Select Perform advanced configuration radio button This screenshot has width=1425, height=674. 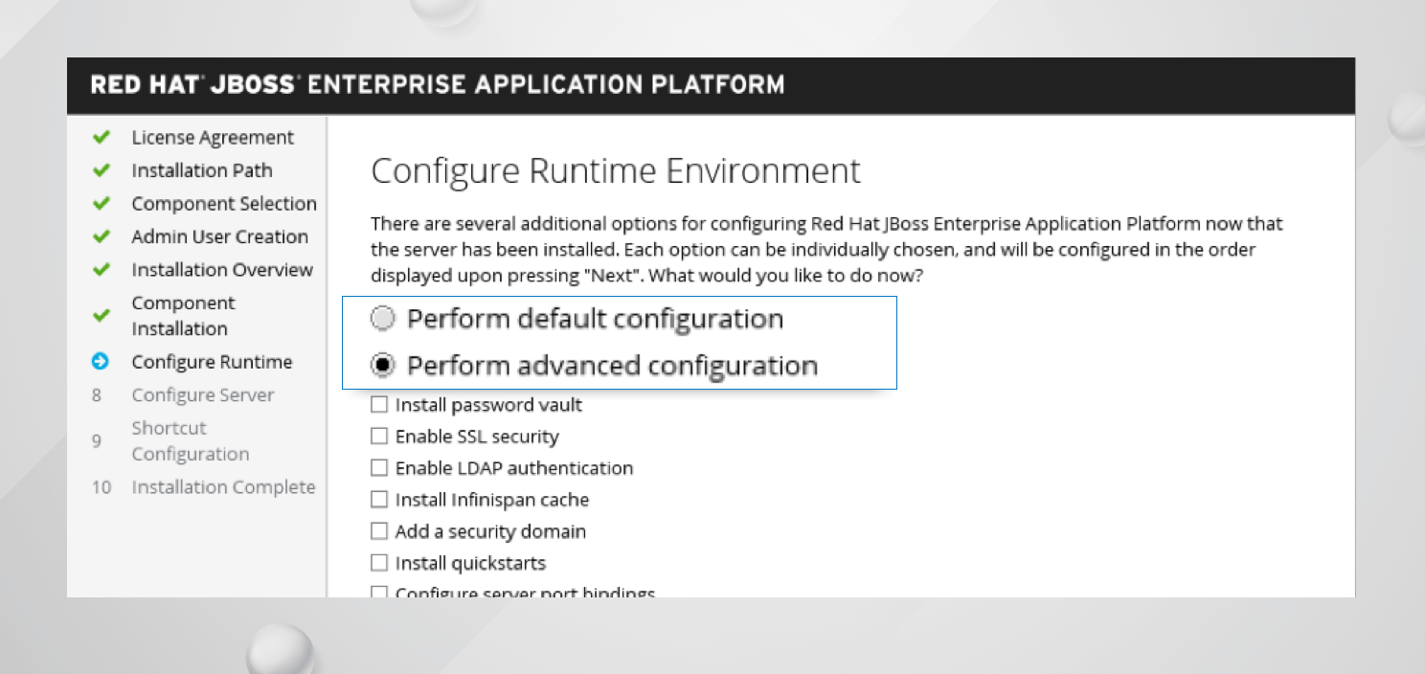pos(383,366)
